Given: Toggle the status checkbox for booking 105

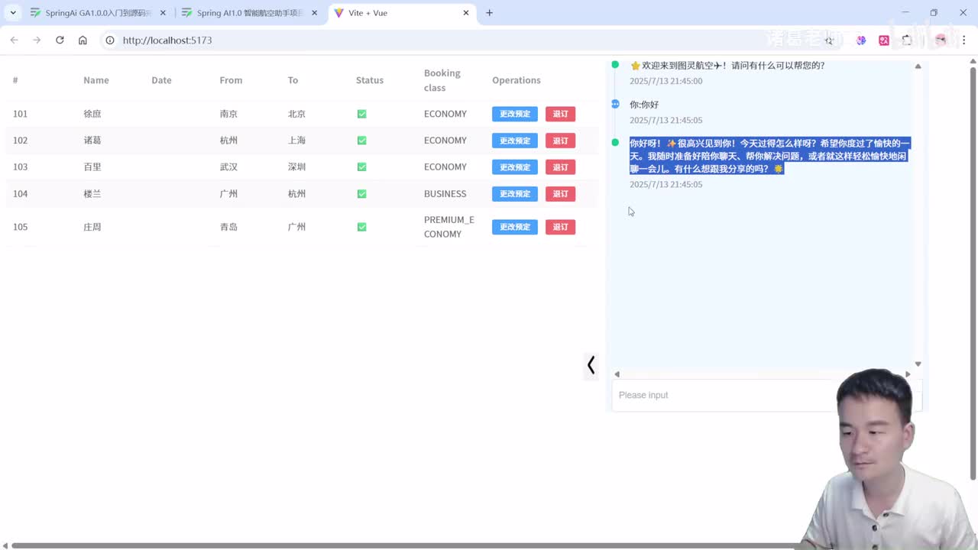Looking at the screenshot, I should pos(361,227).
